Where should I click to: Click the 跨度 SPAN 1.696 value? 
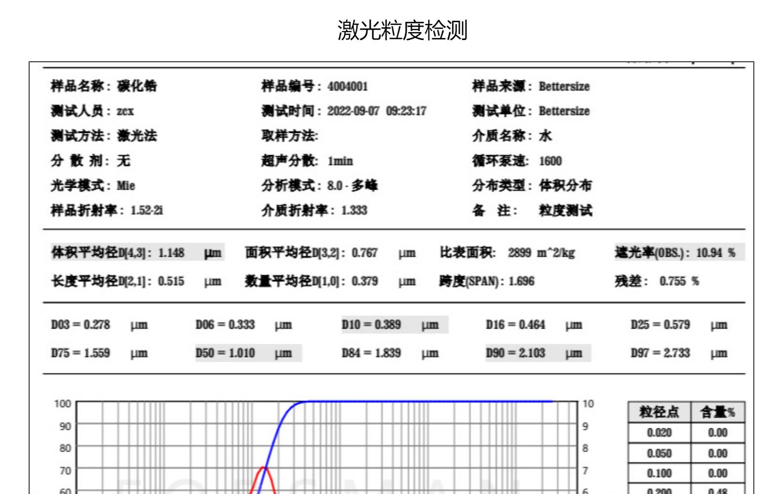(521, 282)
